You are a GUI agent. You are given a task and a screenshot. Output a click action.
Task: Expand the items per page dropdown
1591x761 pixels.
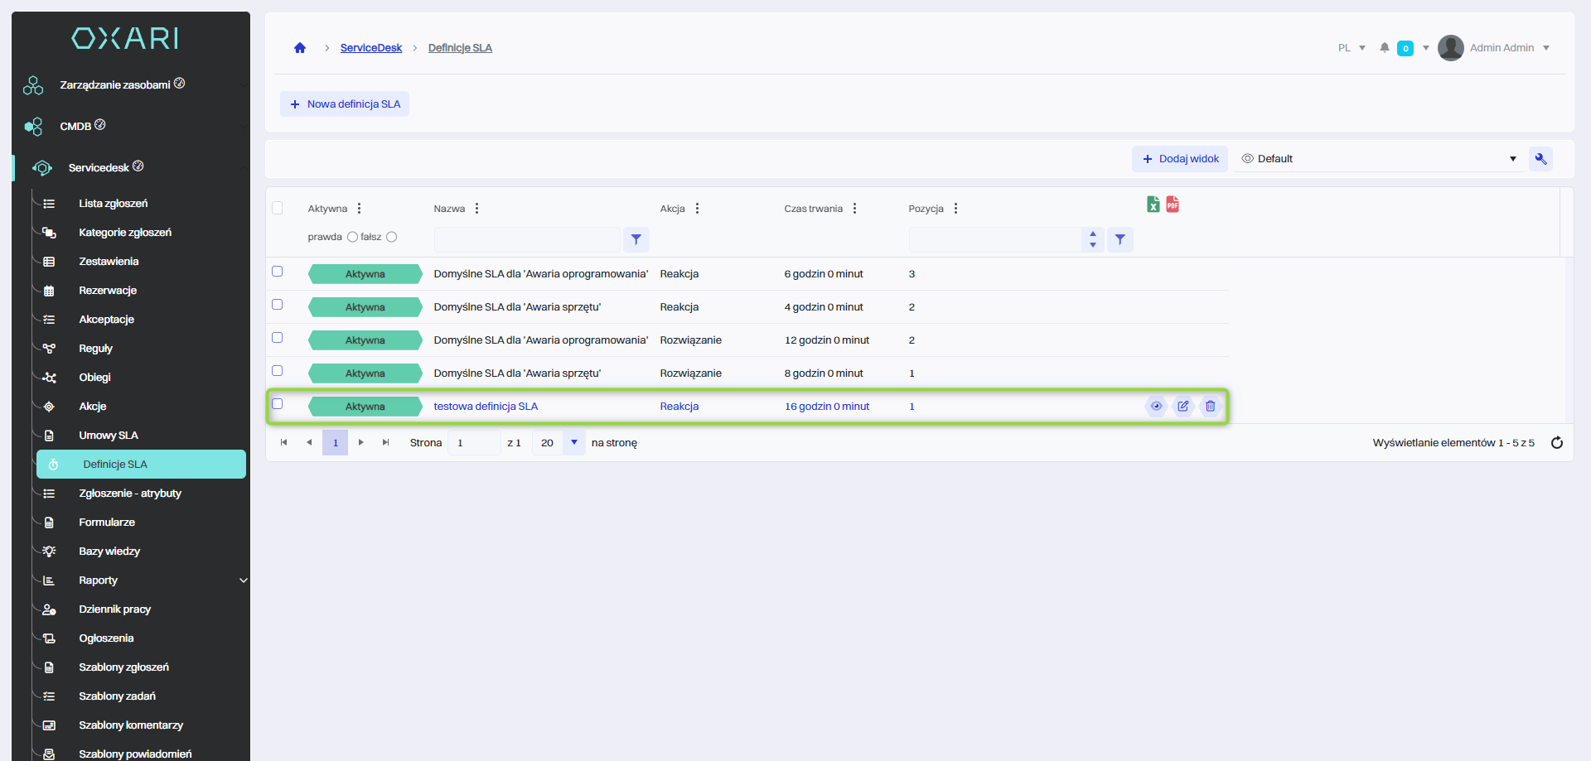coord(573,443)
